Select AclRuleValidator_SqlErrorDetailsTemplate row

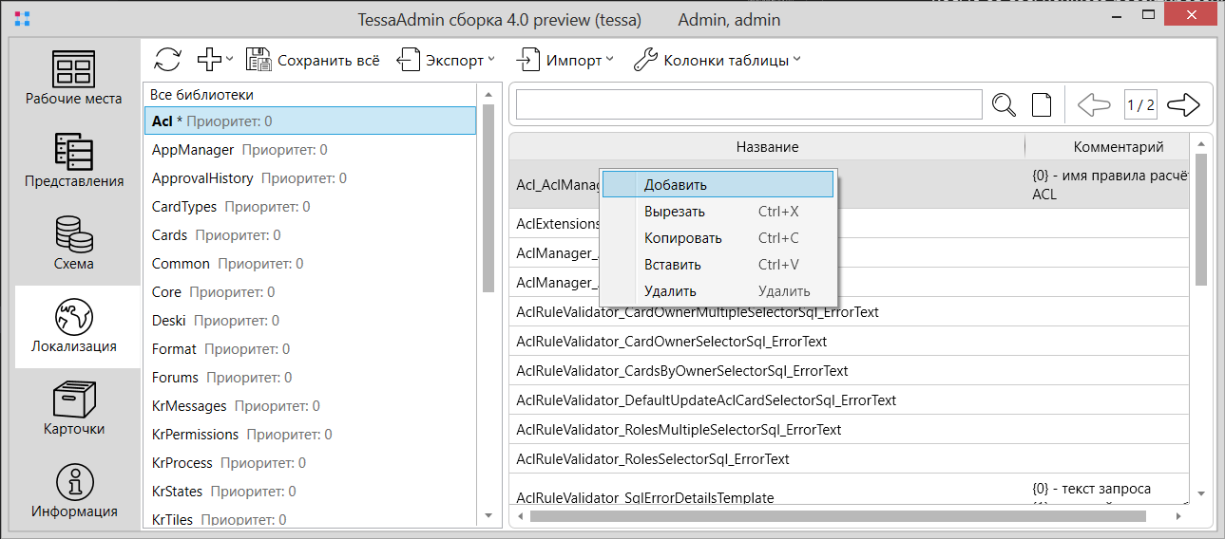(x=850, y=490)
